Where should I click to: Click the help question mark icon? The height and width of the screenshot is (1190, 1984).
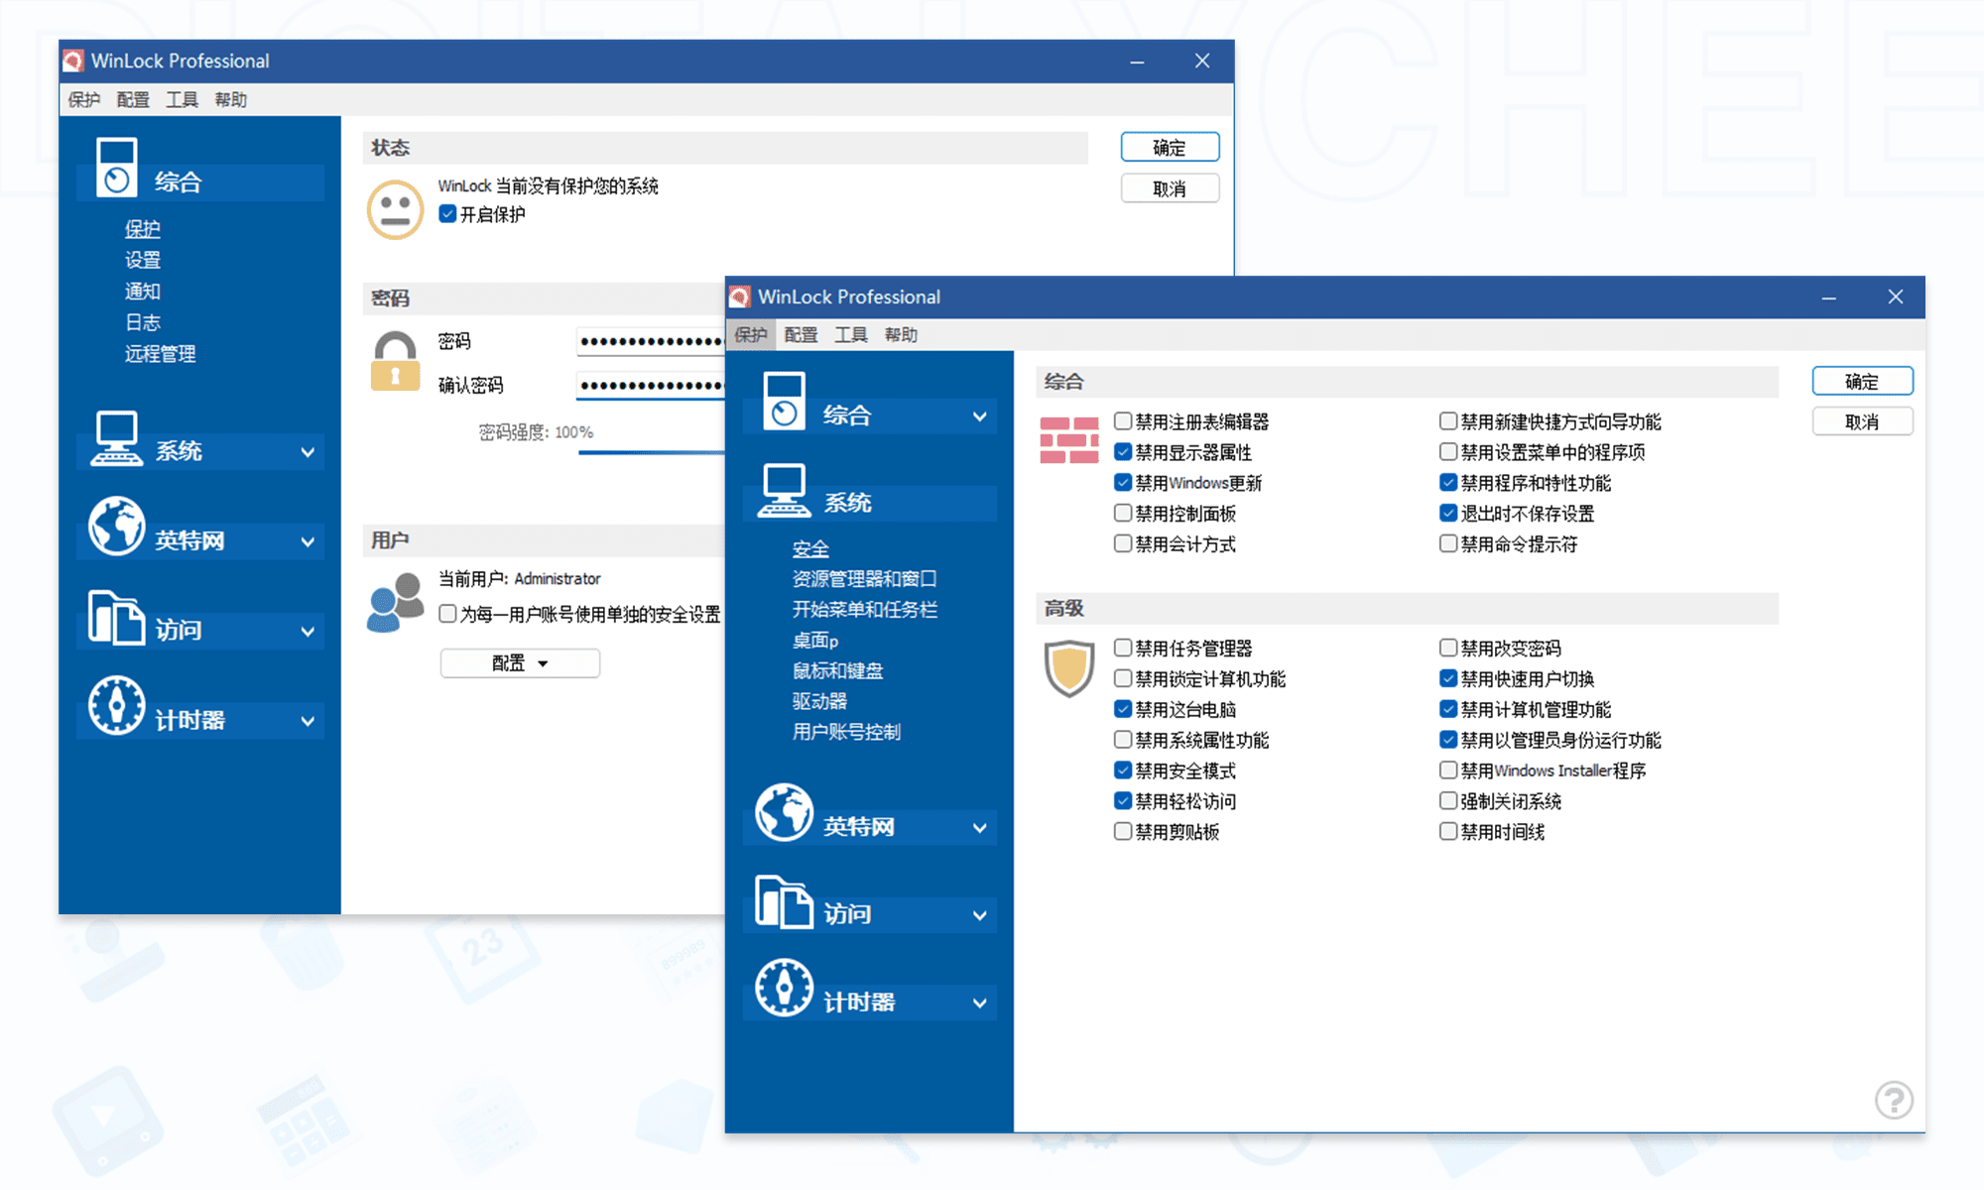pos(1893,1100)
